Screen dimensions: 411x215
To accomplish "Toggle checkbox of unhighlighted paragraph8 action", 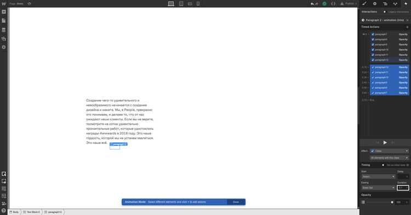I will click(373, 39).
